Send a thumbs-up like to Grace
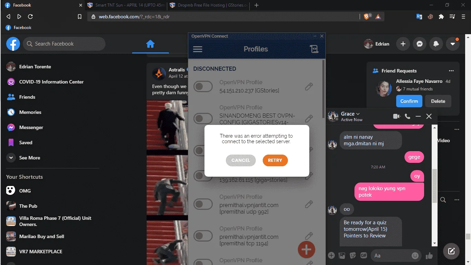 429,256
